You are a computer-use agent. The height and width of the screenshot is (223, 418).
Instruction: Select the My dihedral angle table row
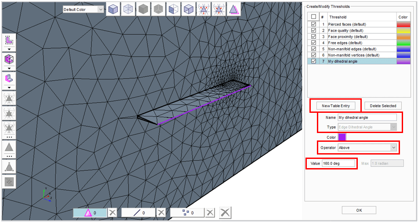pyautogui.click(x=359, y=61)
